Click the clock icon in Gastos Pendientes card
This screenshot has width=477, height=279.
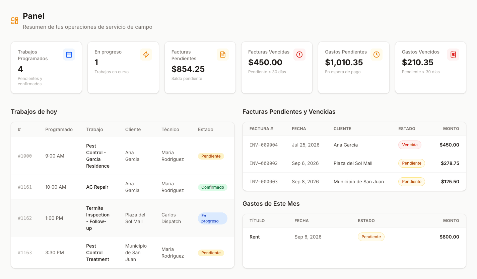click(377, 55)
